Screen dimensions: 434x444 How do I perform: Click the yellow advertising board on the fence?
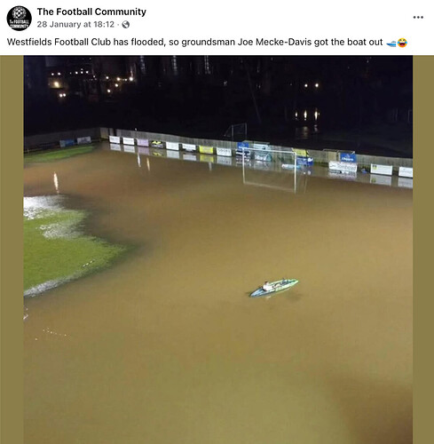pyautogui.click(x=206, y=149)
